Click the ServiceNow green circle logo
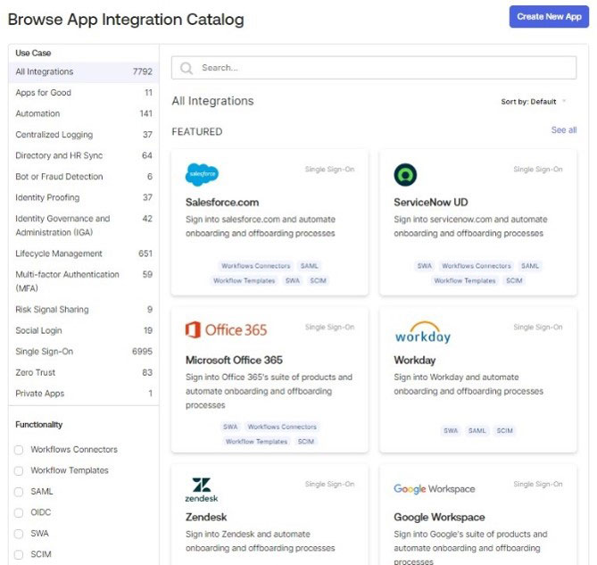597x565 pixels. pos(405,174)
